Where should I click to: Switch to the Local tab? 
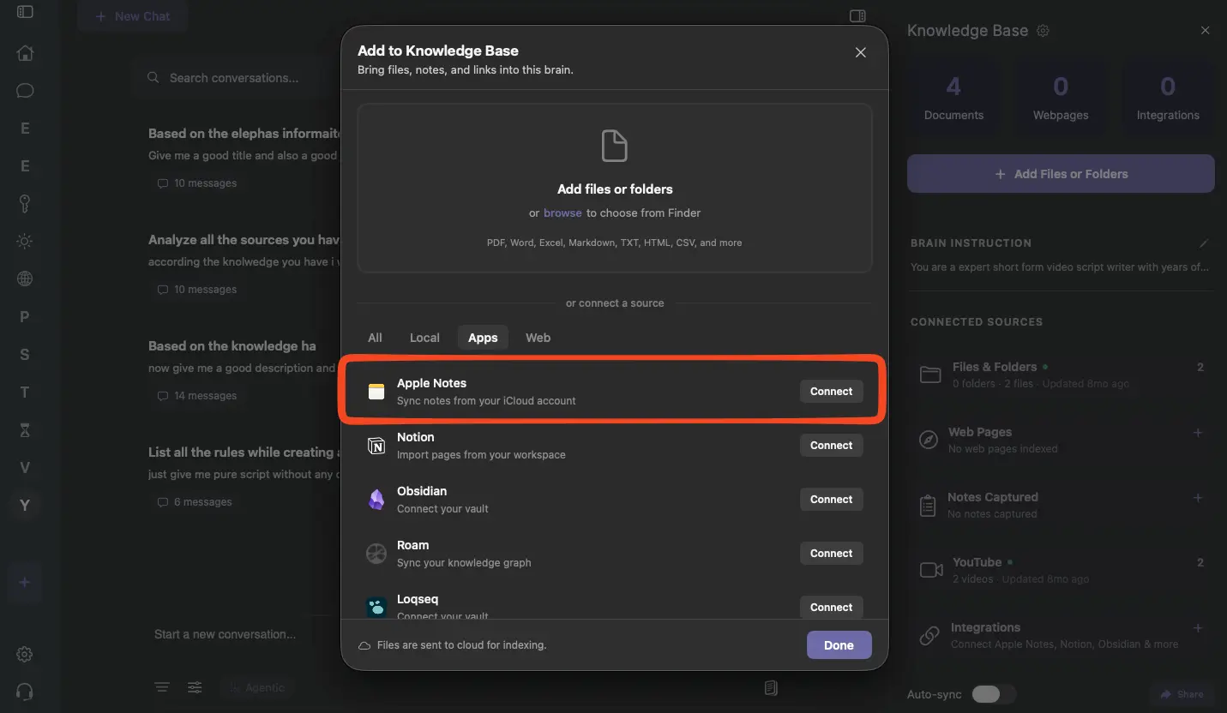tap(424, 338)
